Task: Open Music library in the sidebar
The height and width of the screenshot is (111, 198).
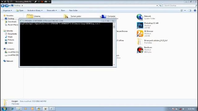Action: click(10, 37)
